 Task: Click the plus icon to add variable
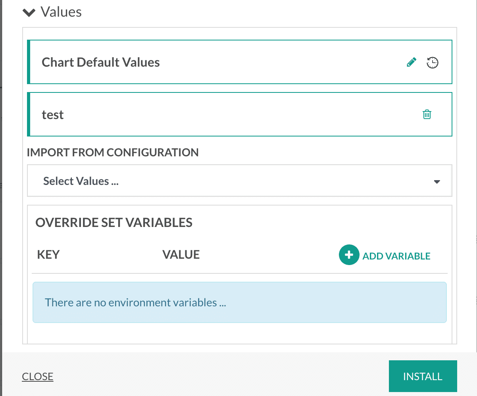[x=349, y=255]
